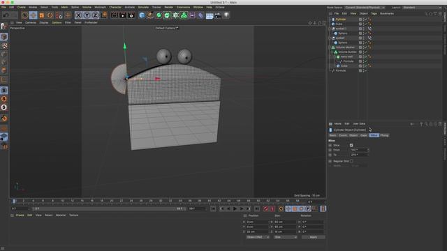Add a Camera from toolbar
This screenshot has width=447, height=251.
[x=218, y=15]
